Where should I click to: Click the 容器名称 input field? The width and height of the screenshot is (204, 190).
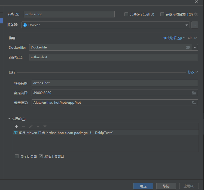(115, 83)
